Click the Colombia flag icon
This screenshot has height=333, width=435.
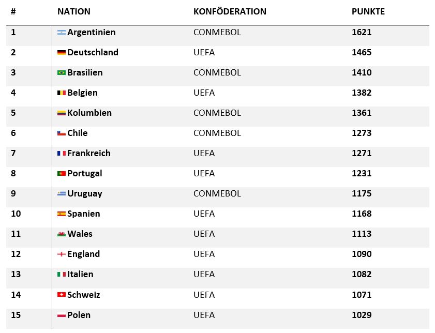[x=61, y=113]
